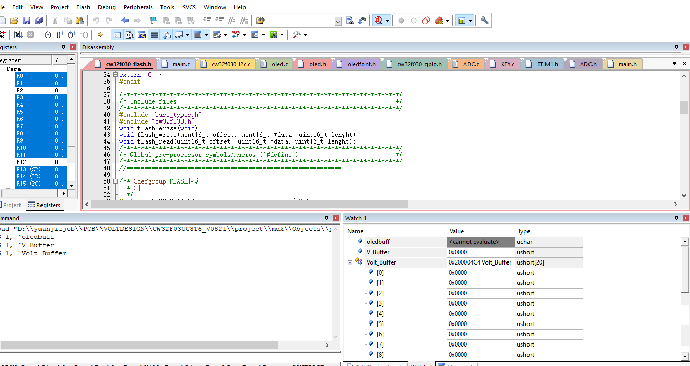Image resolution: width=690 pixels, height=366 pixels.
Task: Switch to the Project panel tab
Action: (x=12, y=205)
